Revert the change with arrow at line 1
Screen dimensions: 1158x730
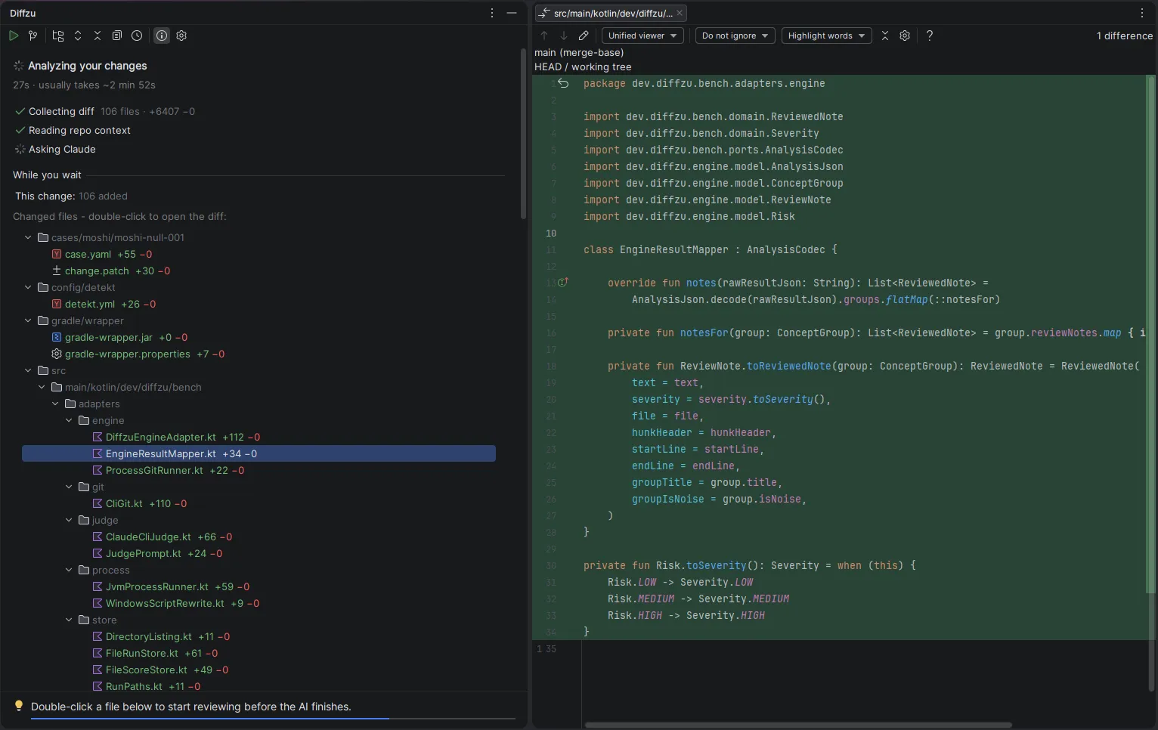tap(564, 83)
